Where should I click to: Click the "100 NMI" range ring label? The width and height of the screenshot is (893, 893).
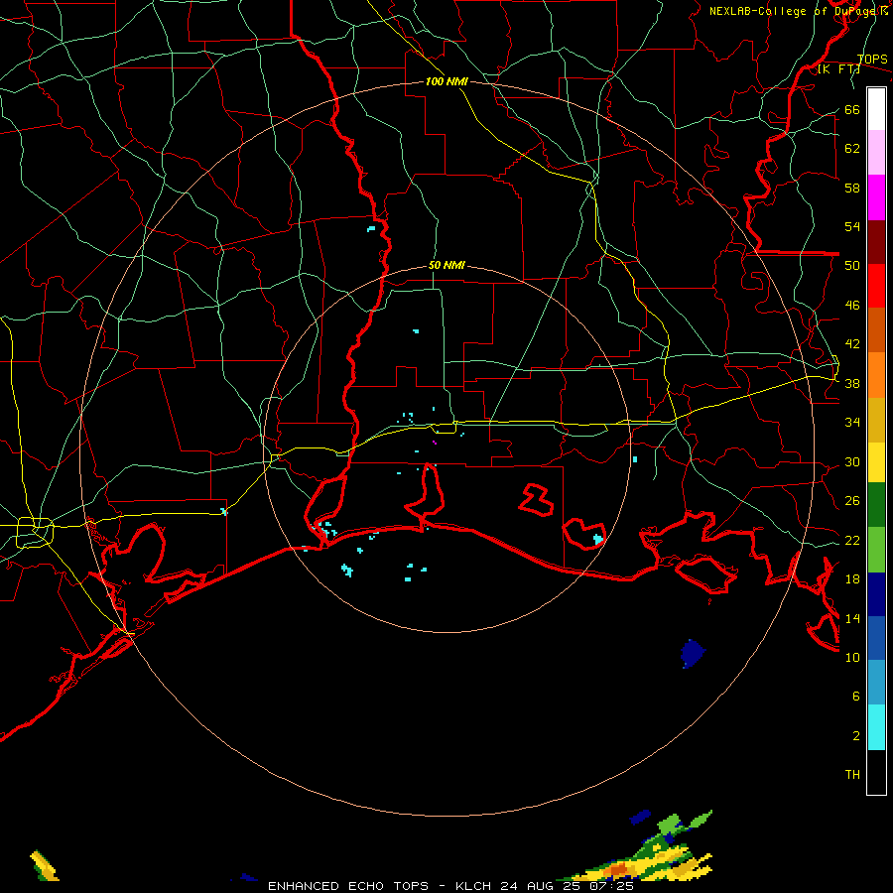pyautogui.click(x=446, y=82)
